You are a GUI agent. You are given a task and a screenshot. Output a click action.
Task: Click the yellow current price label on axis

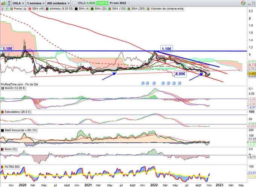click(252, 74)
